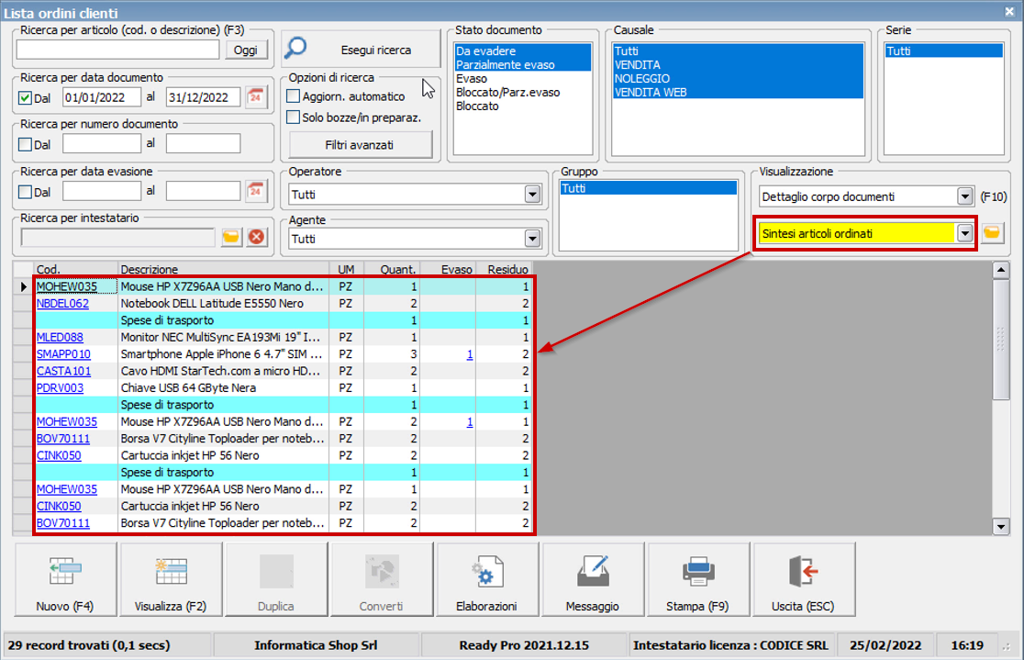Open folder icon beside Ricerca per intestatario
Viewport: 1024px width, 660px height.
point(232,237)
